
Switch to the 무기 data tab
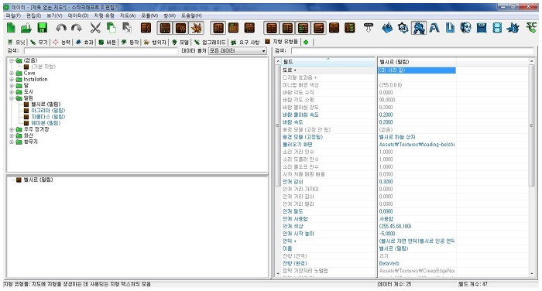click(39, 42)
